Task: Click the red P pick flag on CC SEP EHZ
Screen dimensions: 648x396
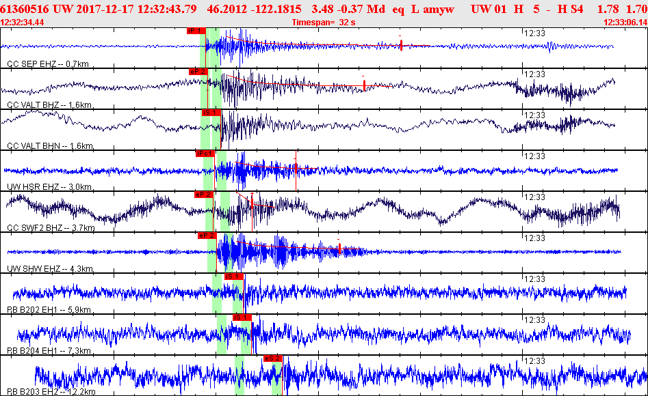Action: coord(195,31)
